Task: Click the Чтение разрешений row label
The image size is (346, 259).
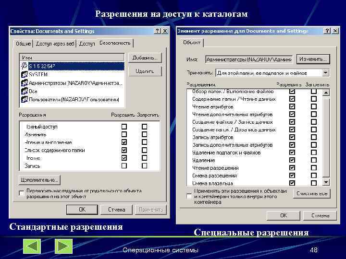Action: pos(215,168)
